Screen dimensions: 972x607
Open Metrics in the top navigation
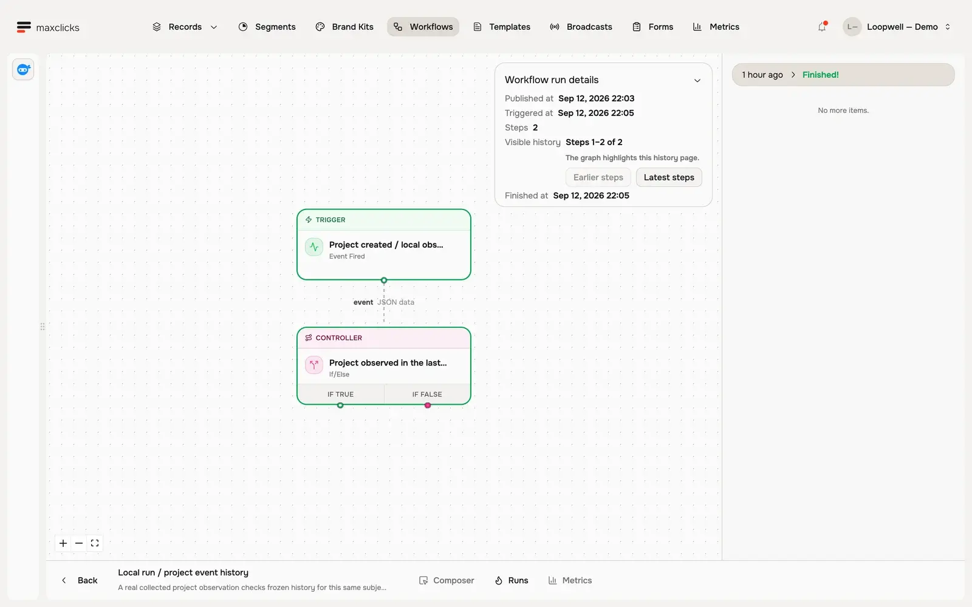(x=716, y=27)
